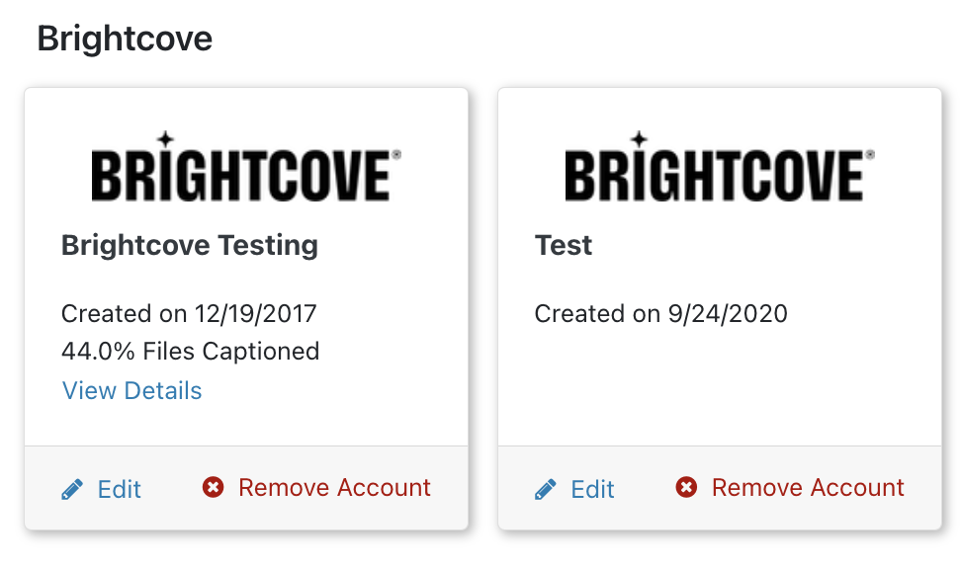Click Brightcove logo on Brightcove Testing card
The height and width of the screenshot is (566, 961).
coord(246,167)
